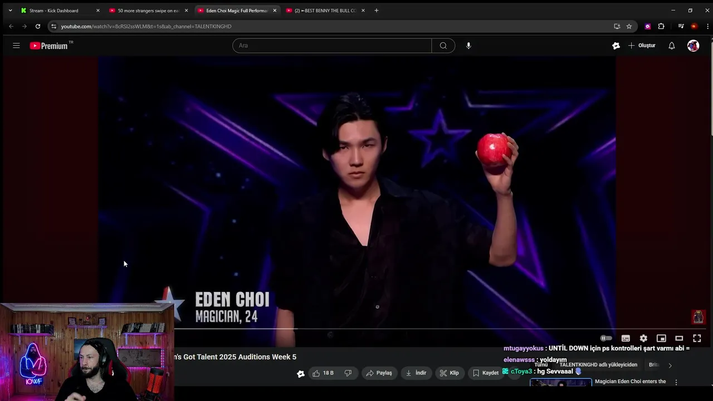Switch to 50 more strangers swipe tab

pyautogui.click(x=148, y=11)
